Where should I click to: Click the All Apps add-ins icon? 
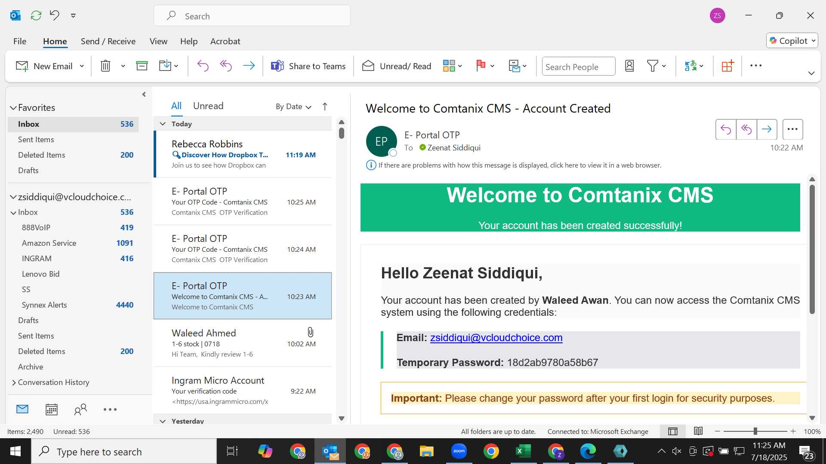727,66
